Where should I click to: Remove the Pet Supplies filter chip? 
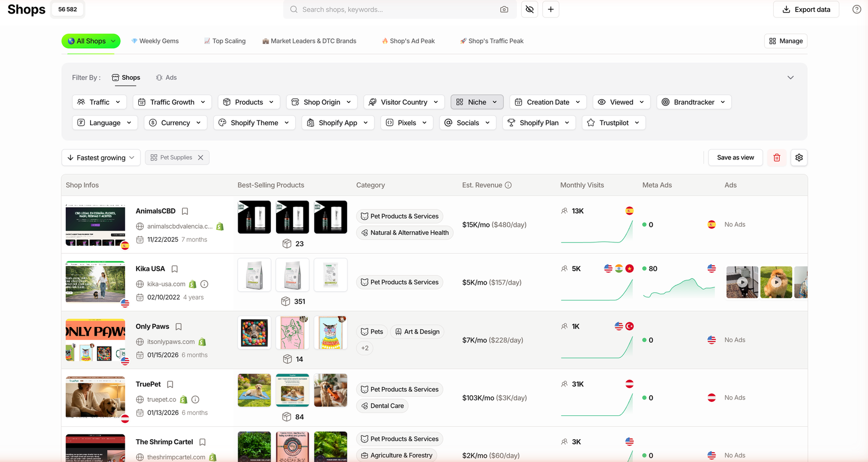coord(201,158)
